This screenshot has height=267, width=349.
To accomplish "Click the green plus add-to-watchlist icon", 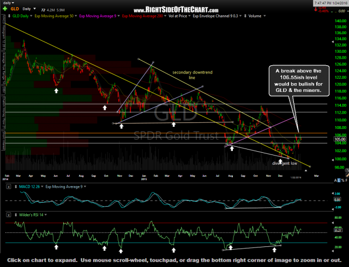I will click(x=5, y=9).
